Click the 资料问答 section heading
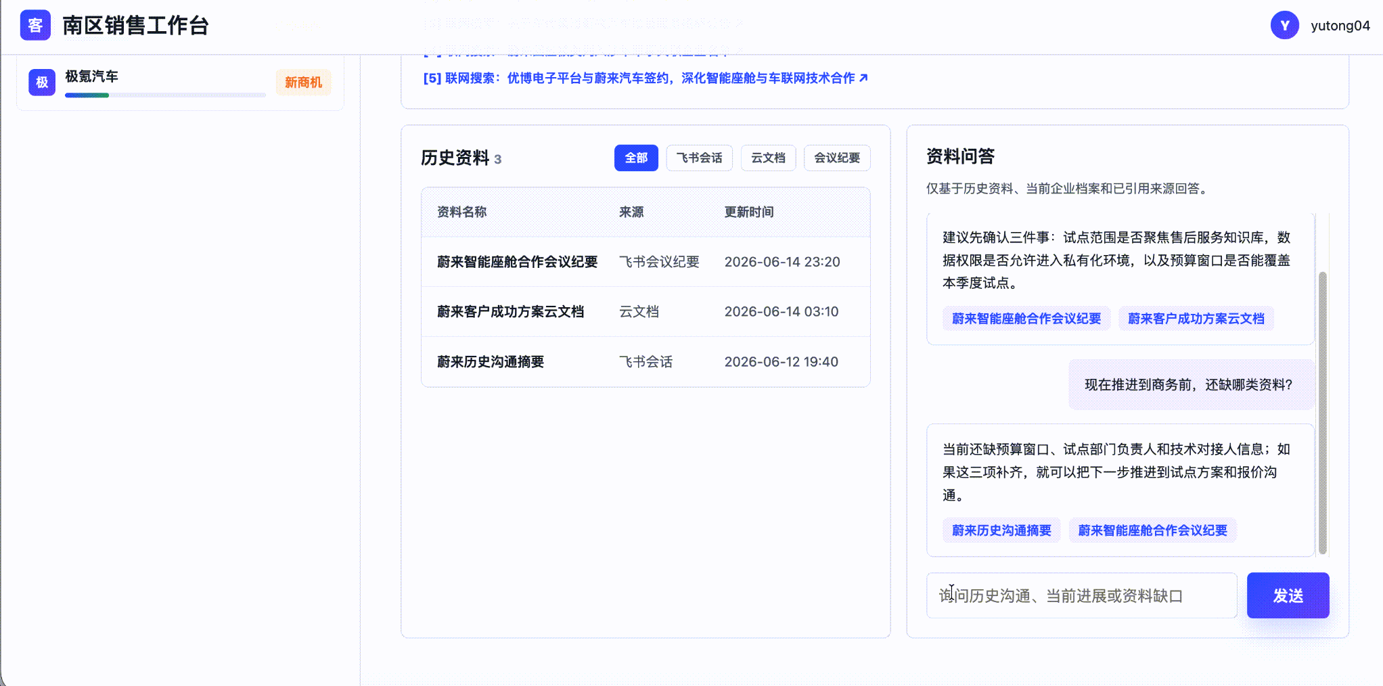The image size is (1383, 686). pyautogui.click(x=960, y=156)
